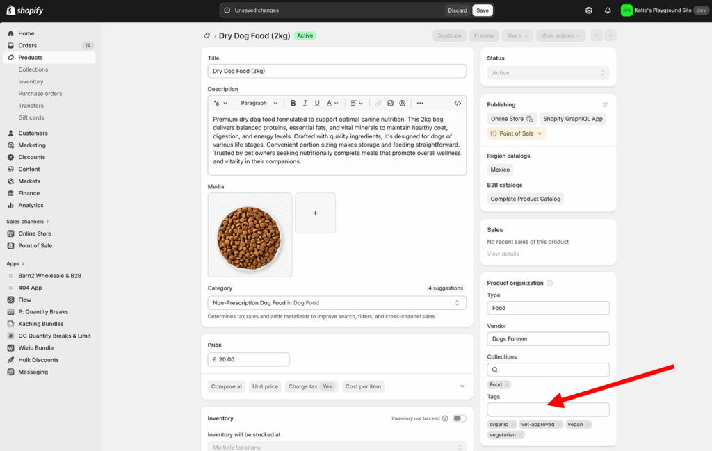Toggle bold formatting in description
The width and height of the screenshot is (712, 451).
click(x=293, y=103)
